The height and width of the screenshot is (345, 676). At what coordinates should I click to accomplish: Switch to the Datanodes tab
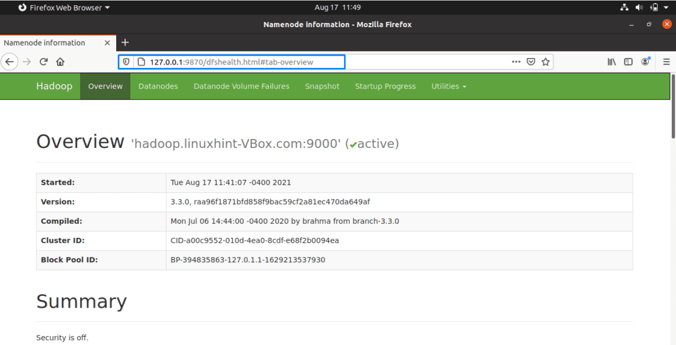pyautogui.click(x=158, y=86)
